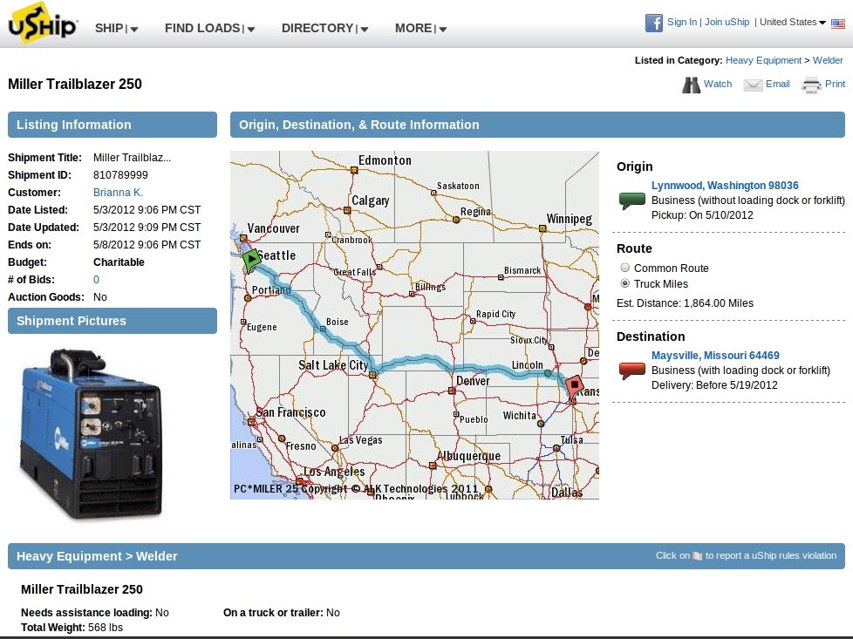Viewport: 853px width, 639px height.
Task: Click Denver label on the route map
Action: (x=473, y=381)
